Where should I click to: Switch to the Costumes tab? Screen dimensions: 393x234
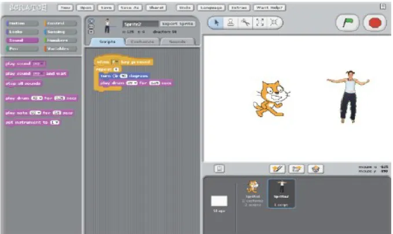(142, 42)
